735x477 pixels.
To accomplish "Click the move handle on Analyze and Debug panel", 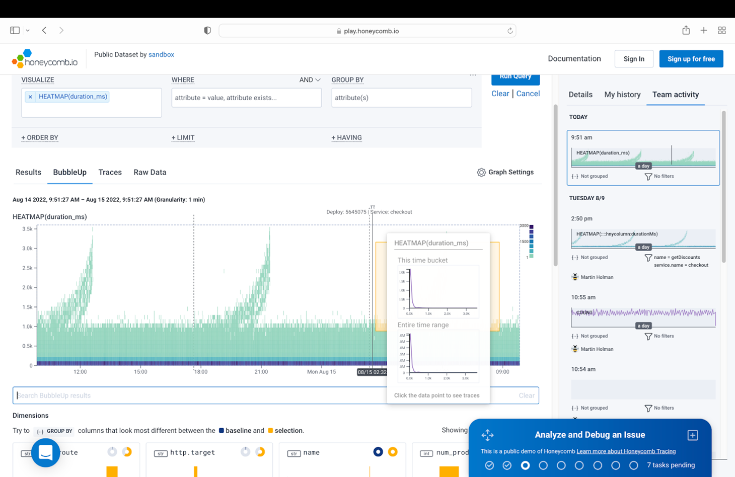I will click(x=487, y=435).
